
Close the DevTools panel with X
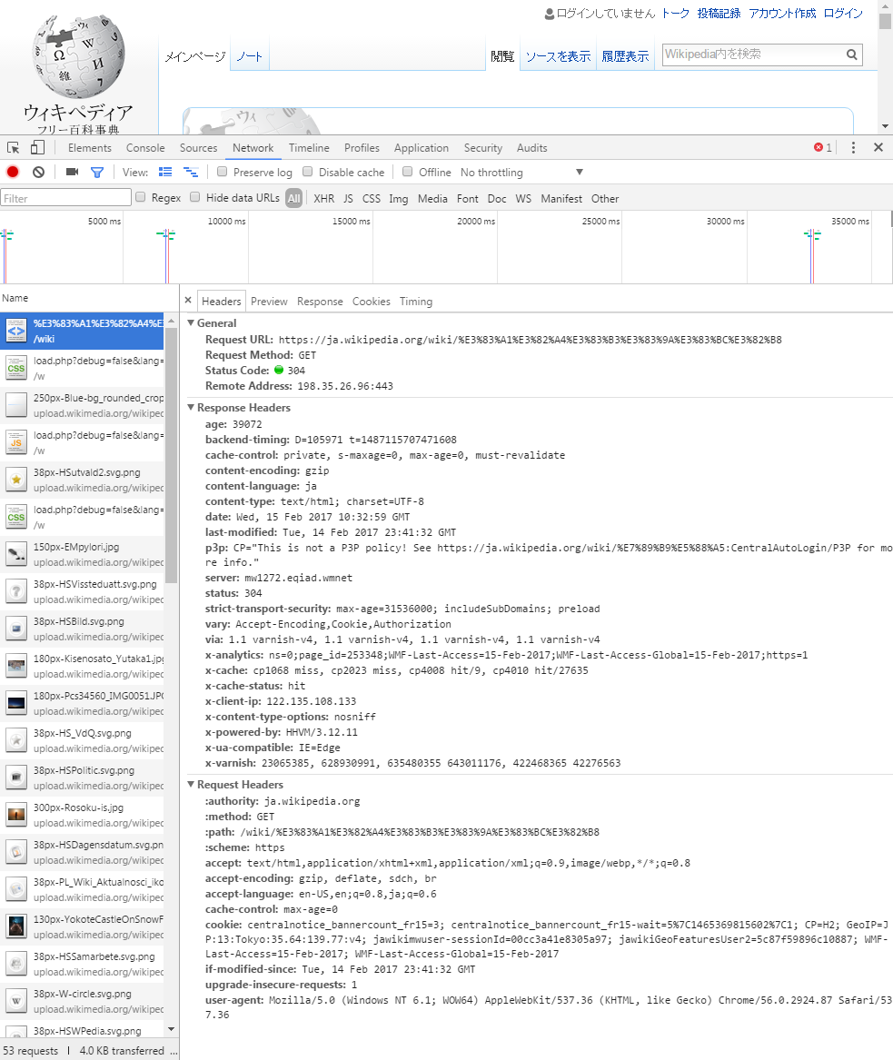point(878,147)
